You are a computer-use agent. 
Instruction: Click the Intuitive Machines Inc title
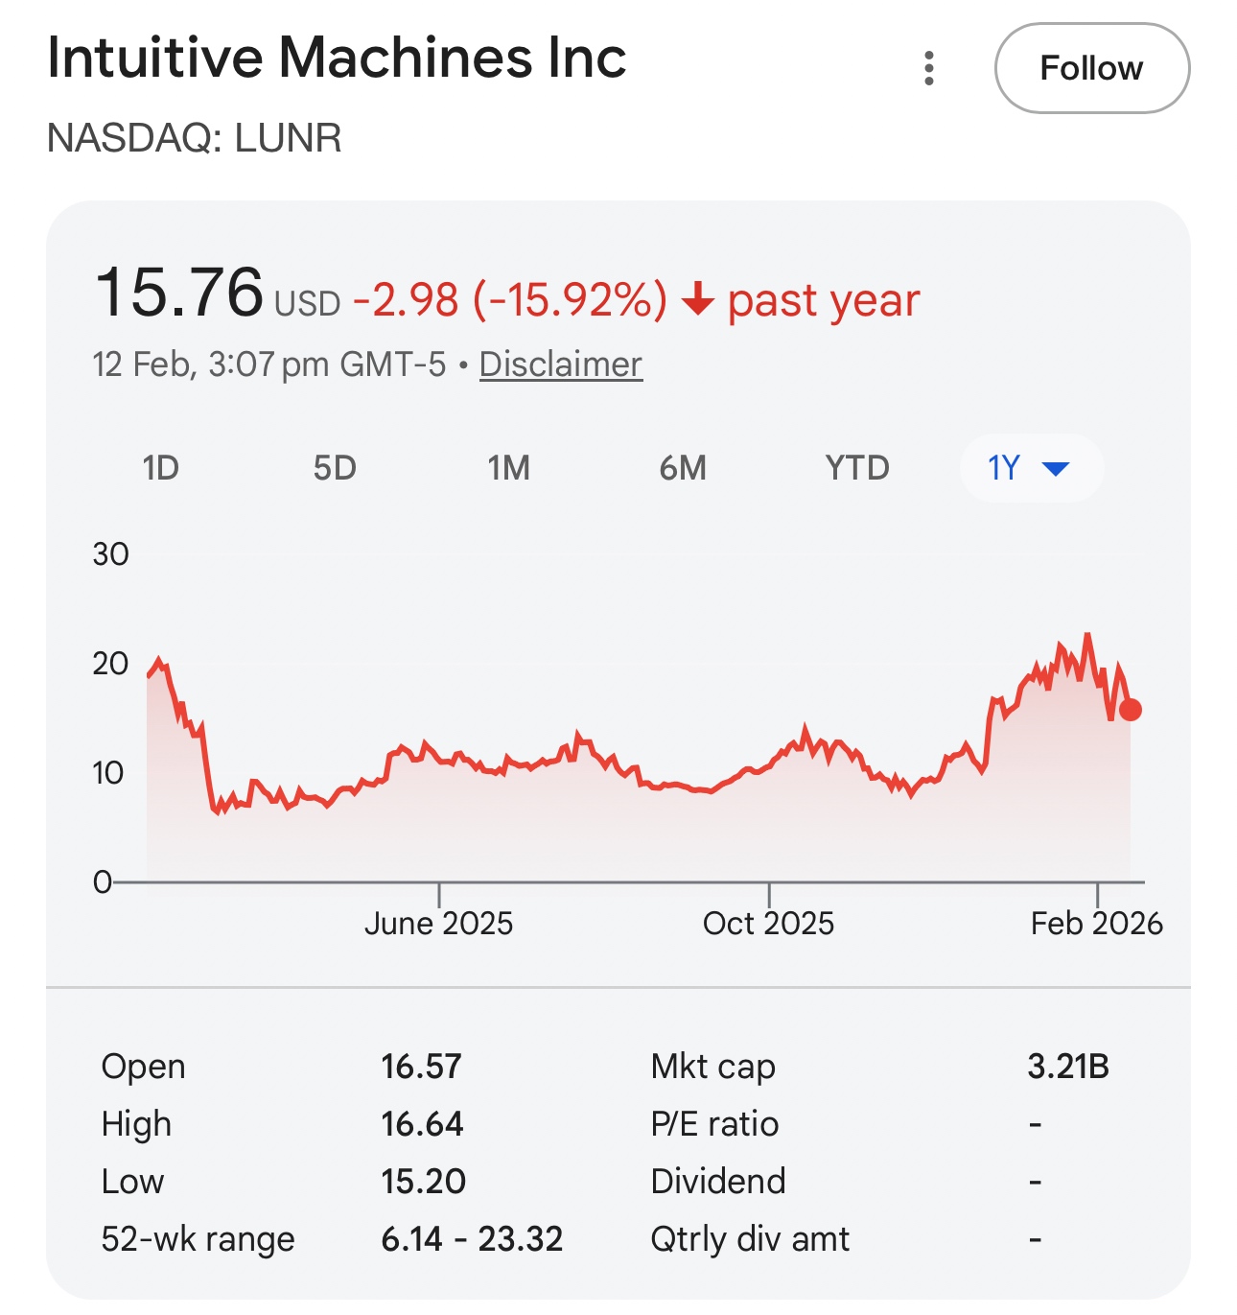tap(337, 58)
